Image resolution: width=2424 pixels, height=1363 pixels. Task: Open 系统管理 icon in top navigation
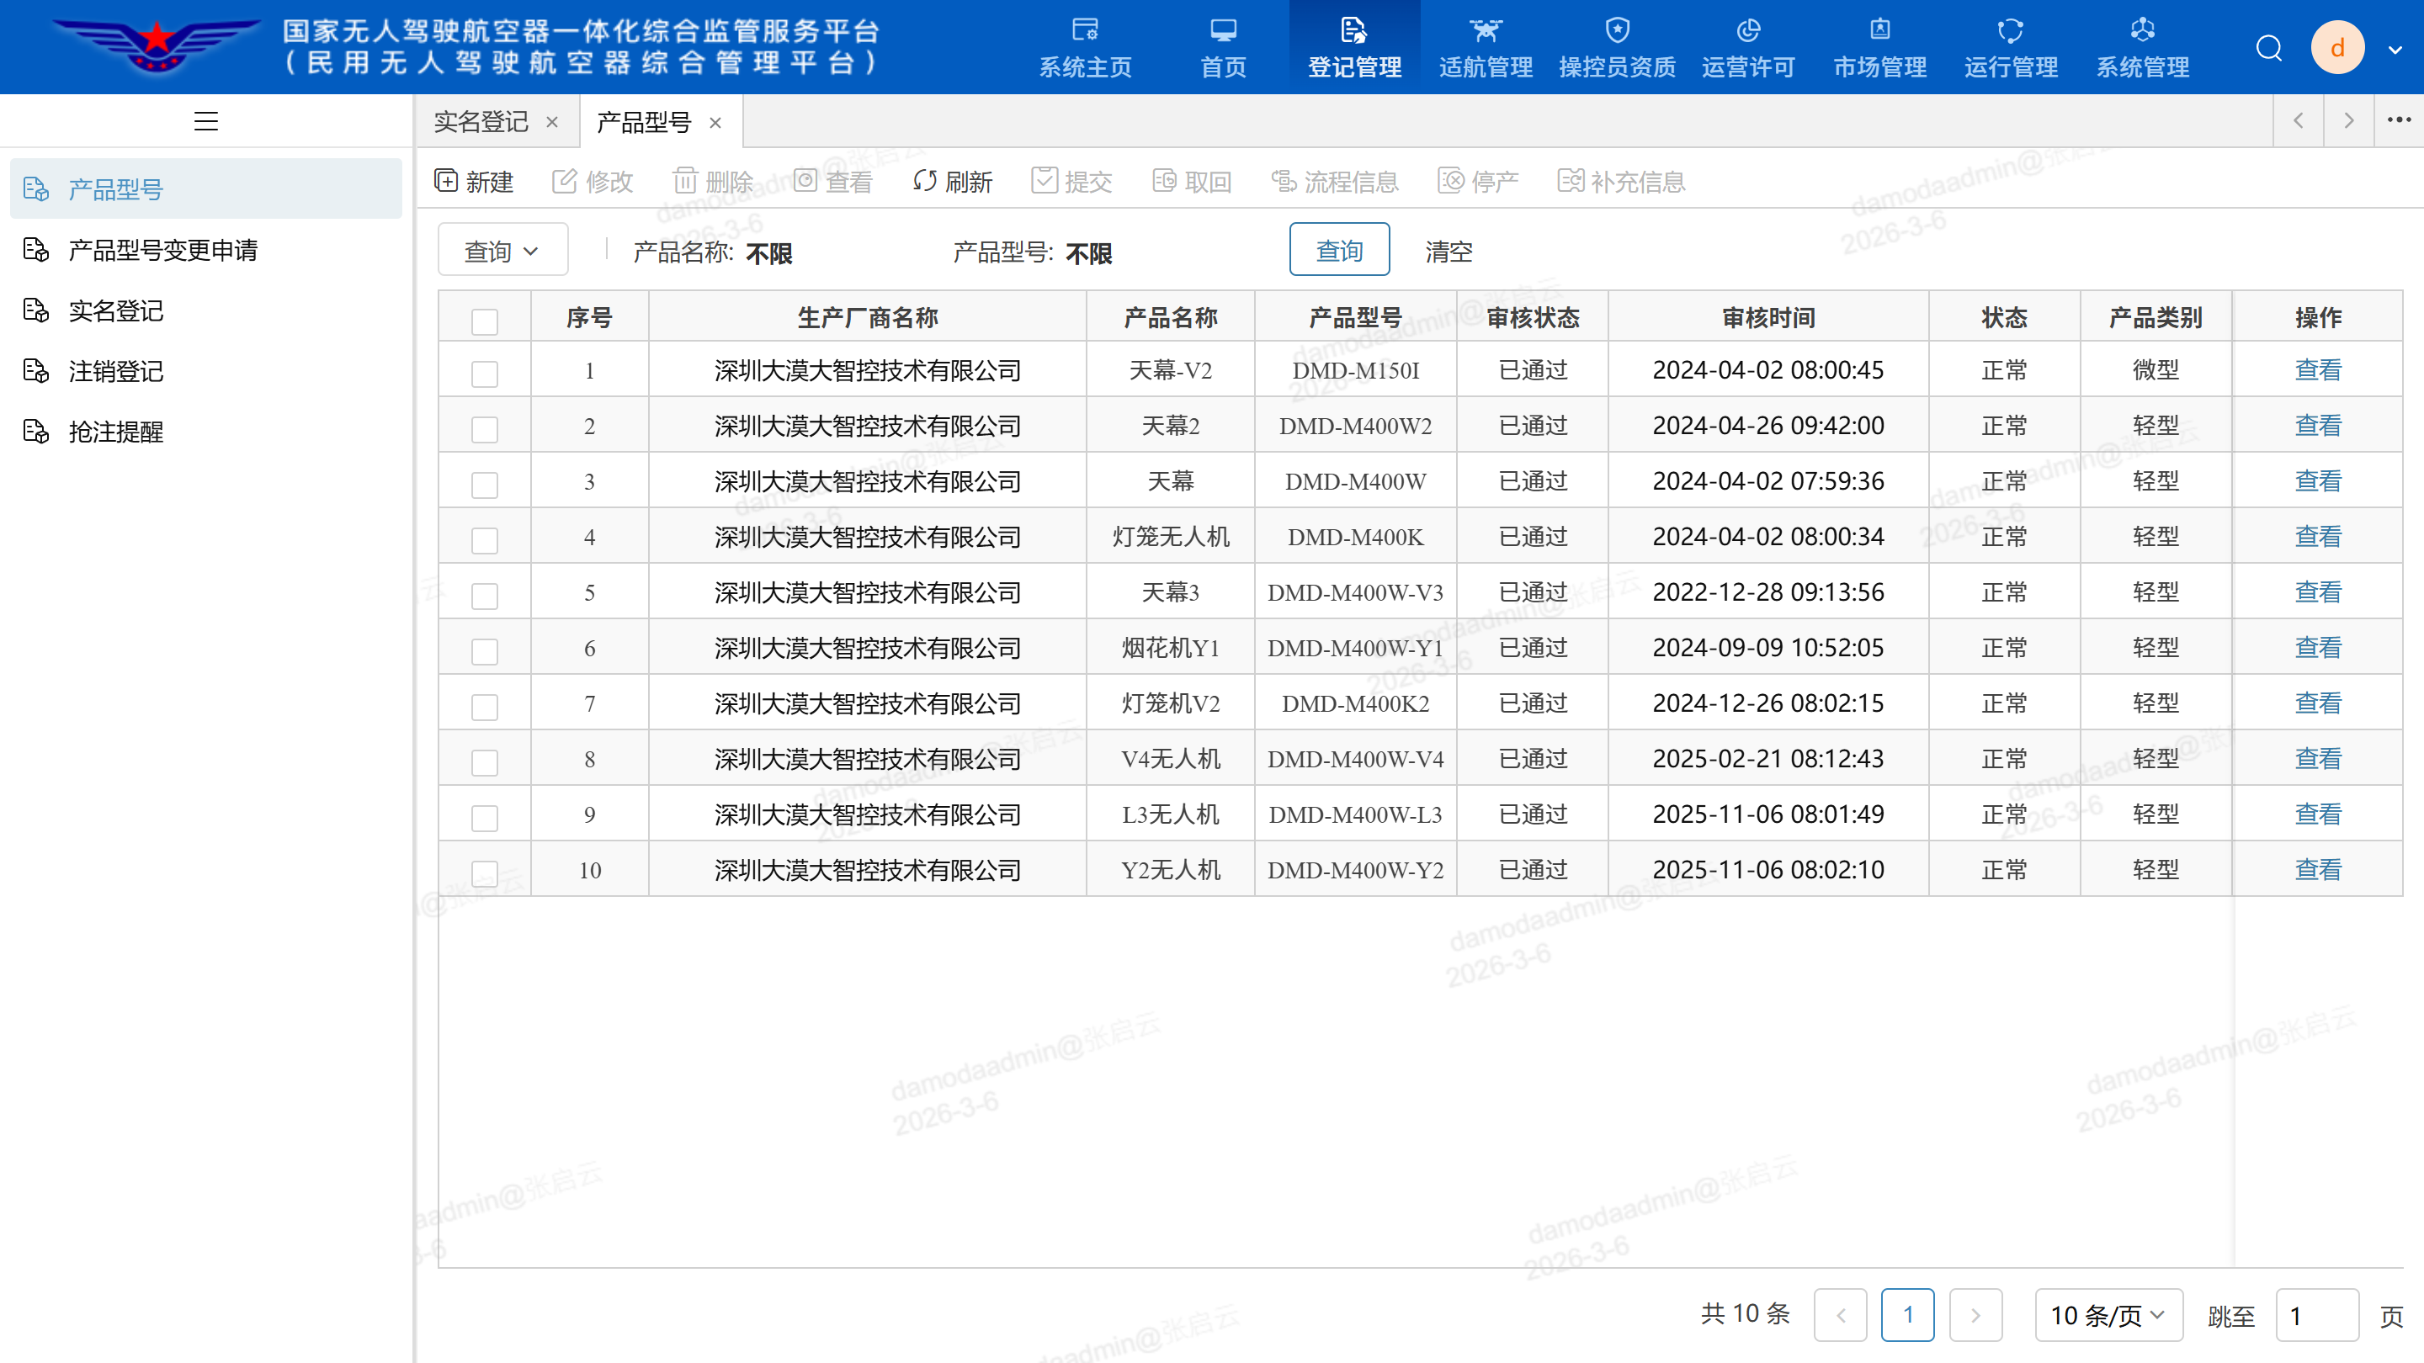point(2142,31)
